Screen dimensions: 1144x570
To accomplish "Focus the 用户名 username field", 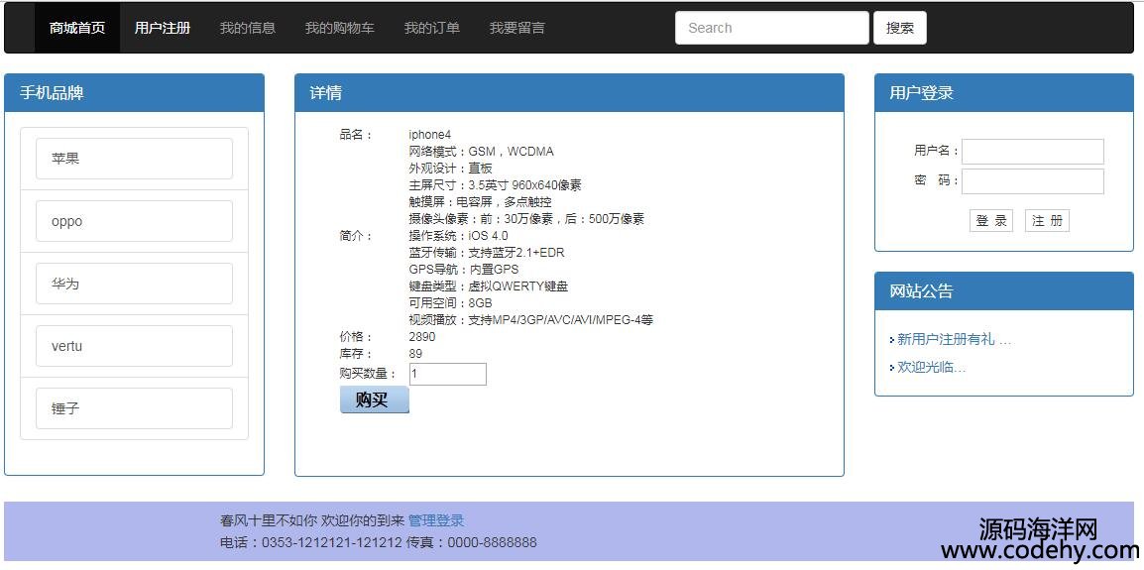I will (x=1032, y=151).
